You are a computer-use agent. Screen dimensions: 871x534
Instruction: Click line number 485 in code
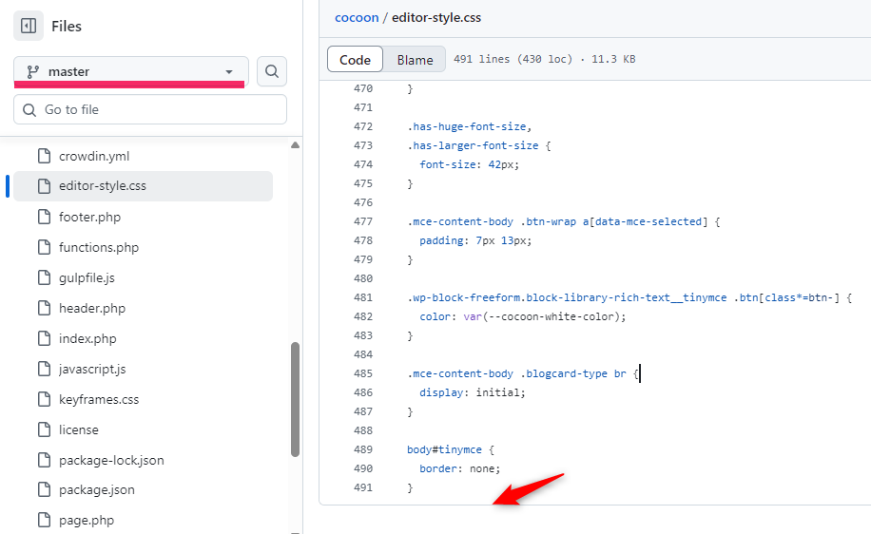coord(363,373)
